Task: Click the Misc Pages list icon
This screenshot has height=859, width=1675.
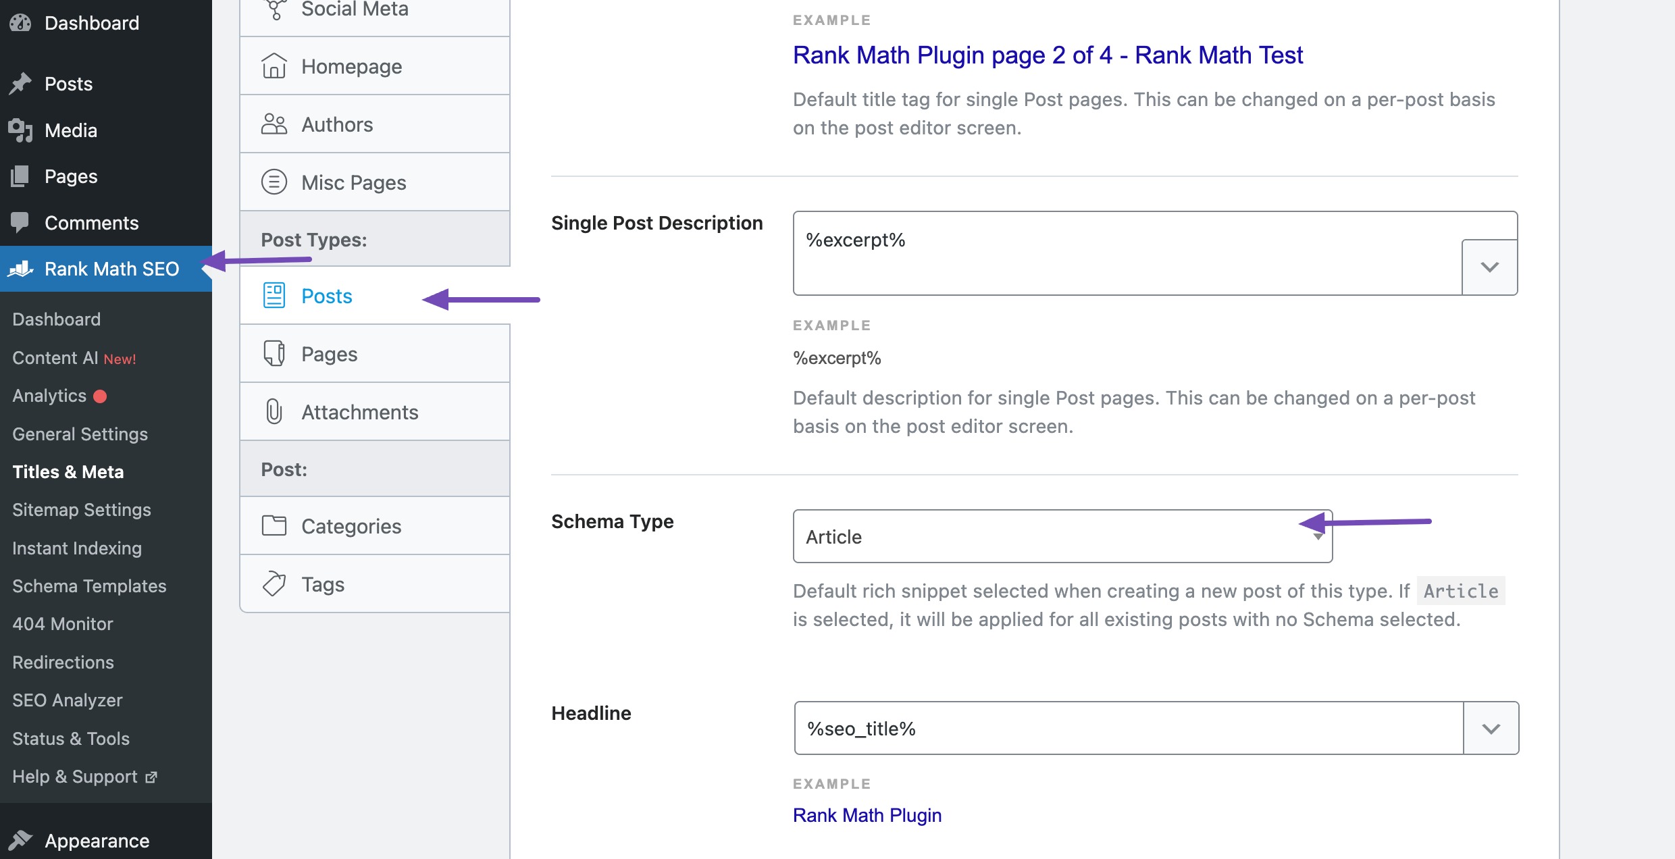Action: (274, 182)
